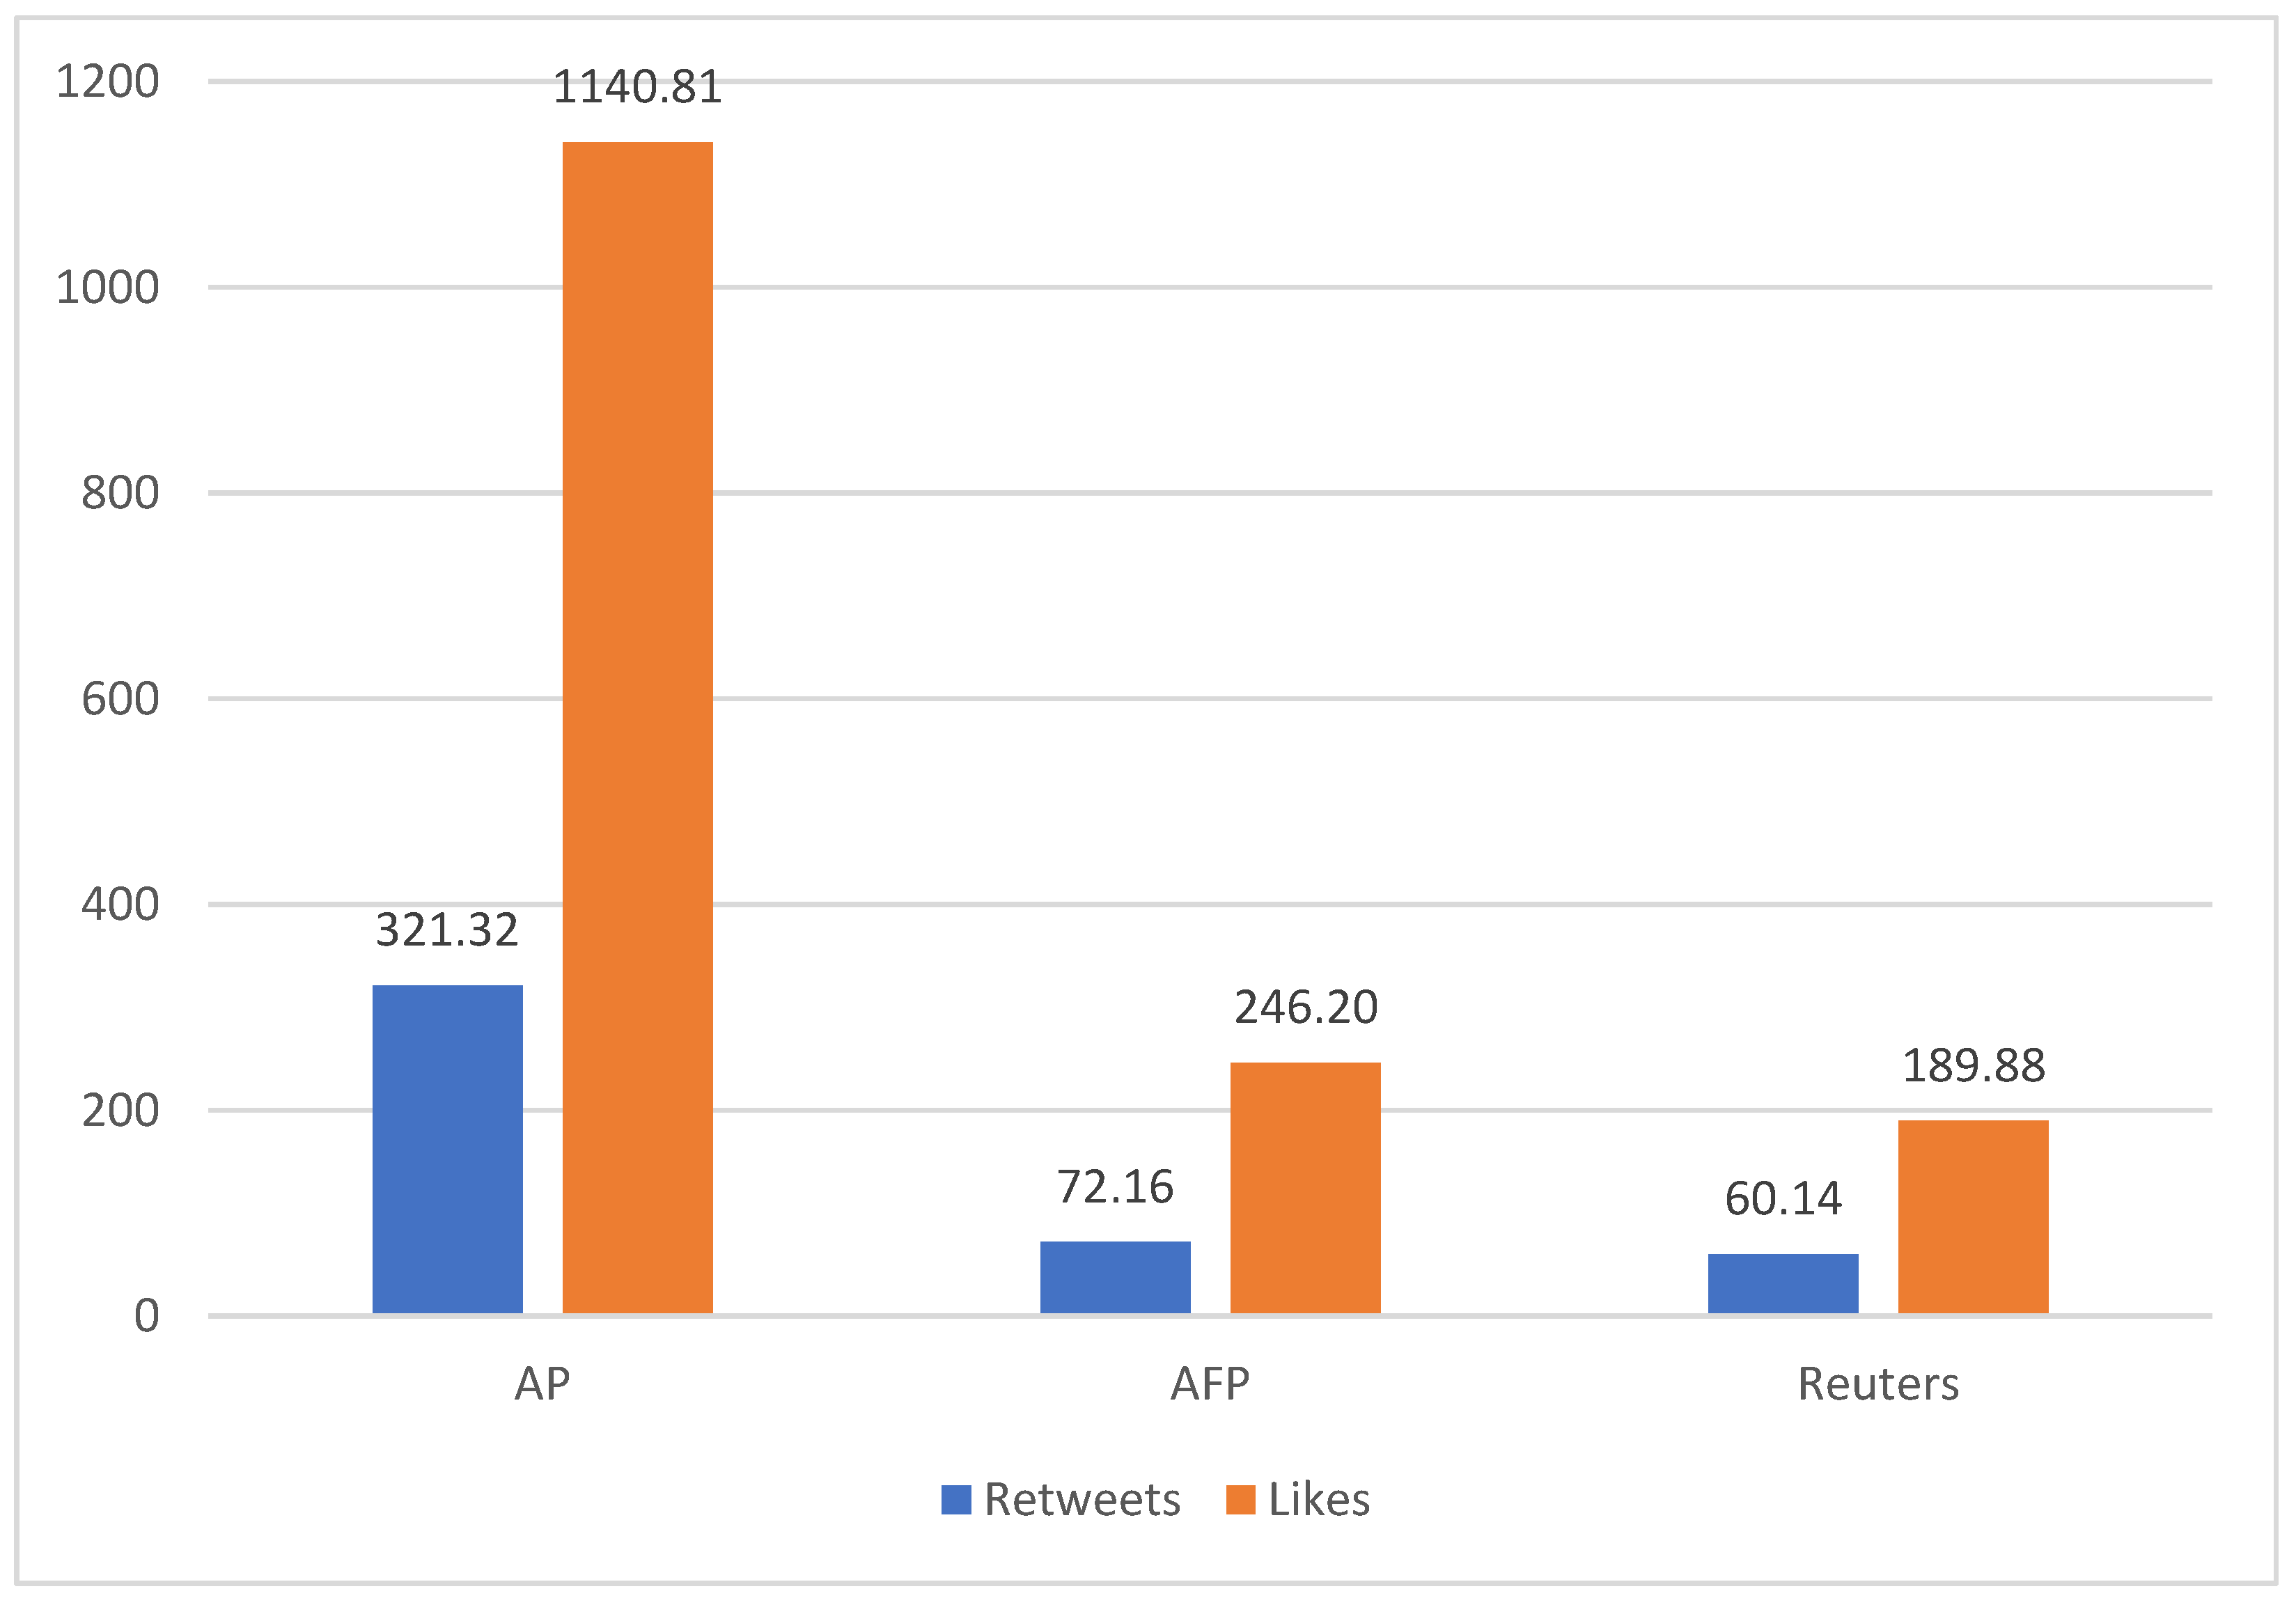The height and width of the screenshot is (1598, 2296).
Task: Click the AFP category axis label
Action: pyautogui.click(x=1210, y=1384)
